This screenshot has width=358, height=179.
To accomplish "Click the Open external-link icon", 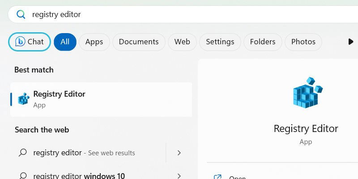I will [218, 177].
